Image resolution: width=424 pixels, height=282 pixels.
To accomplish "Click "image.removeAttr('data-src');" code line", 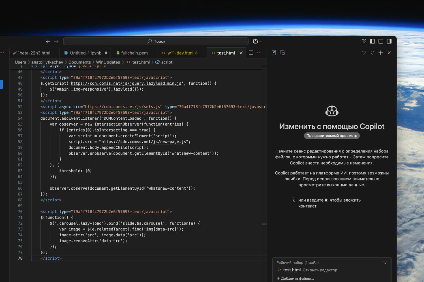I will point(93,241).
